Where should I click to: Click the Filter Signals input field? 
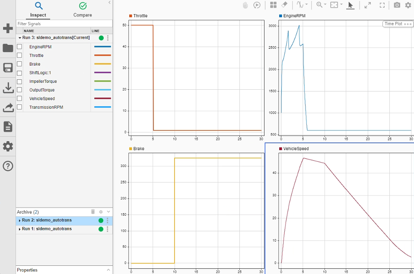pos(64,23)
